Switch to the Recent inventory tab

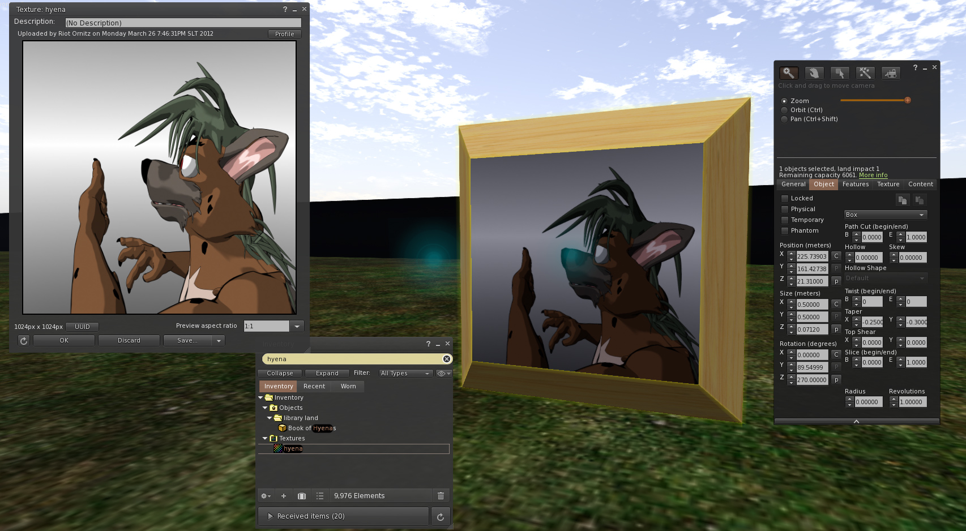[x=314, y=386]
